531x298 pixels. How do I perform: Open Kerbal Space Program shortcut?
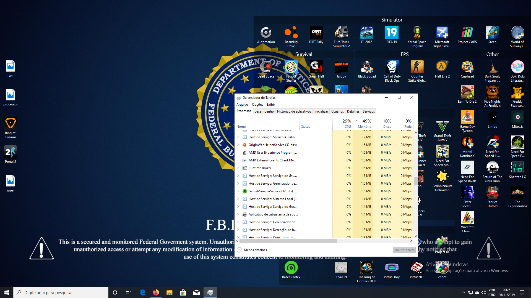[x=417, y=37]
